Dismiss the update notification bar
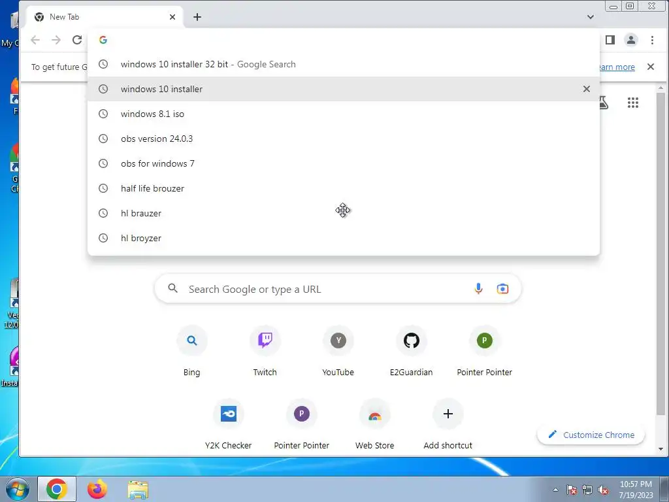 651,67
